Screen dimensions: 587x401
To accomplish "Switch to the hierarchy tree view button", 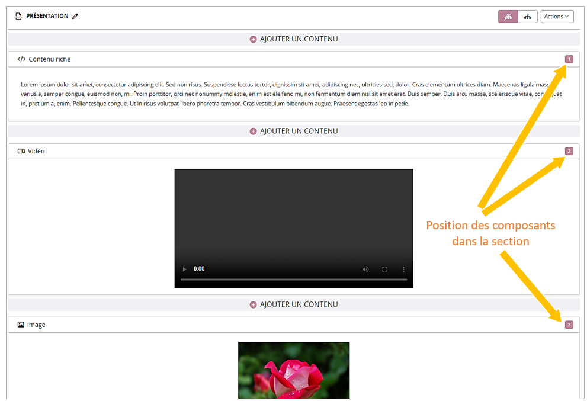I will 527,17.
